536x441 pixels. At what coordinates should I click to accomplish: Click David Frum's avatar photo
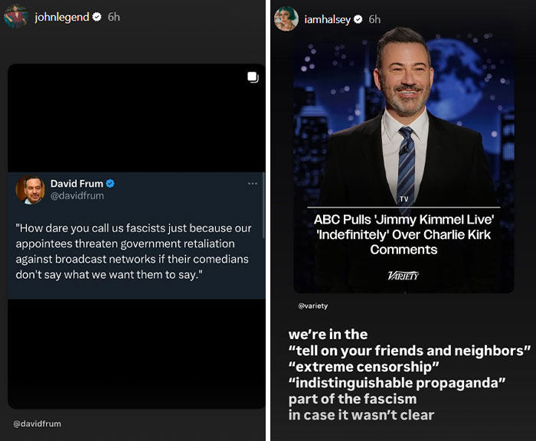(31, 190)
